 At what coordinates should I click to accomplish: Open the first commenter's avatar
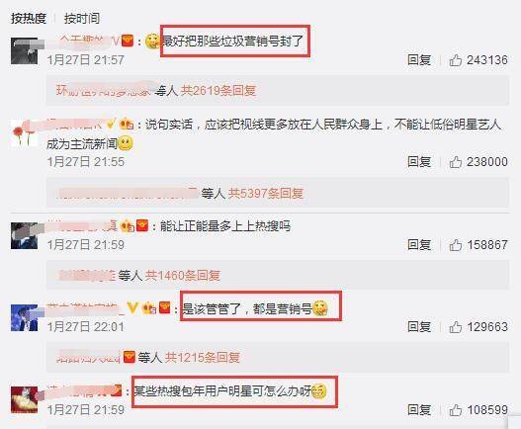pos(25,50)
